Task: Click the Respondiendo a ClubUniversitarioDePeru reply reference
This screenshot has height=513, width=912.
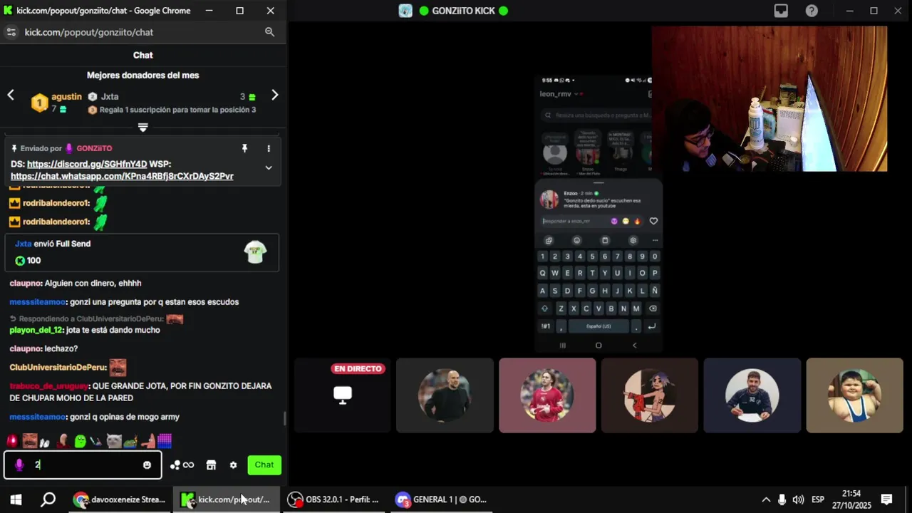Action: [96, 319]
